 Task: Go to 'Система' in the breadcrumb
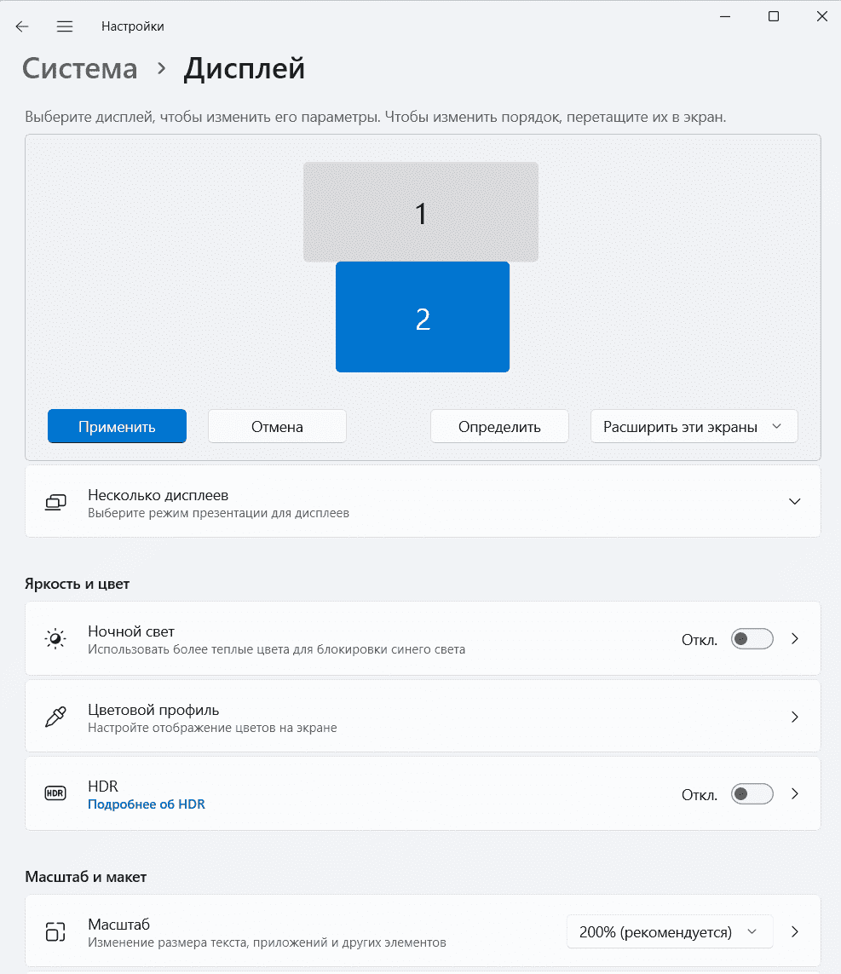coord(80,69)
